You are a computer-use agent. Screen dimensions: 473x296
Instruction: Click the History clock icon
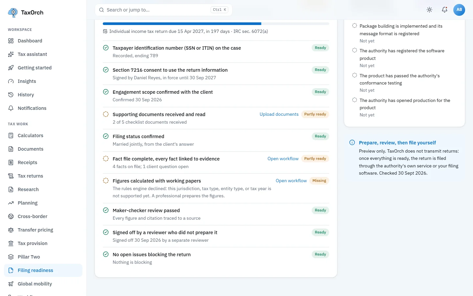coord(11,95)
